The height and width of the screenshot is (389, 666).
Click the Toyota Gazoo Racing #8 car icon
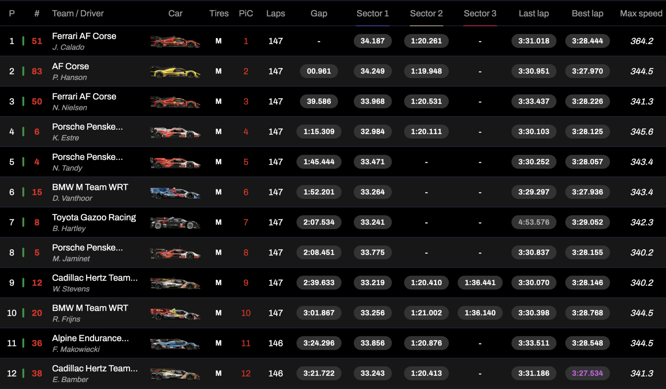pos(175,223)
